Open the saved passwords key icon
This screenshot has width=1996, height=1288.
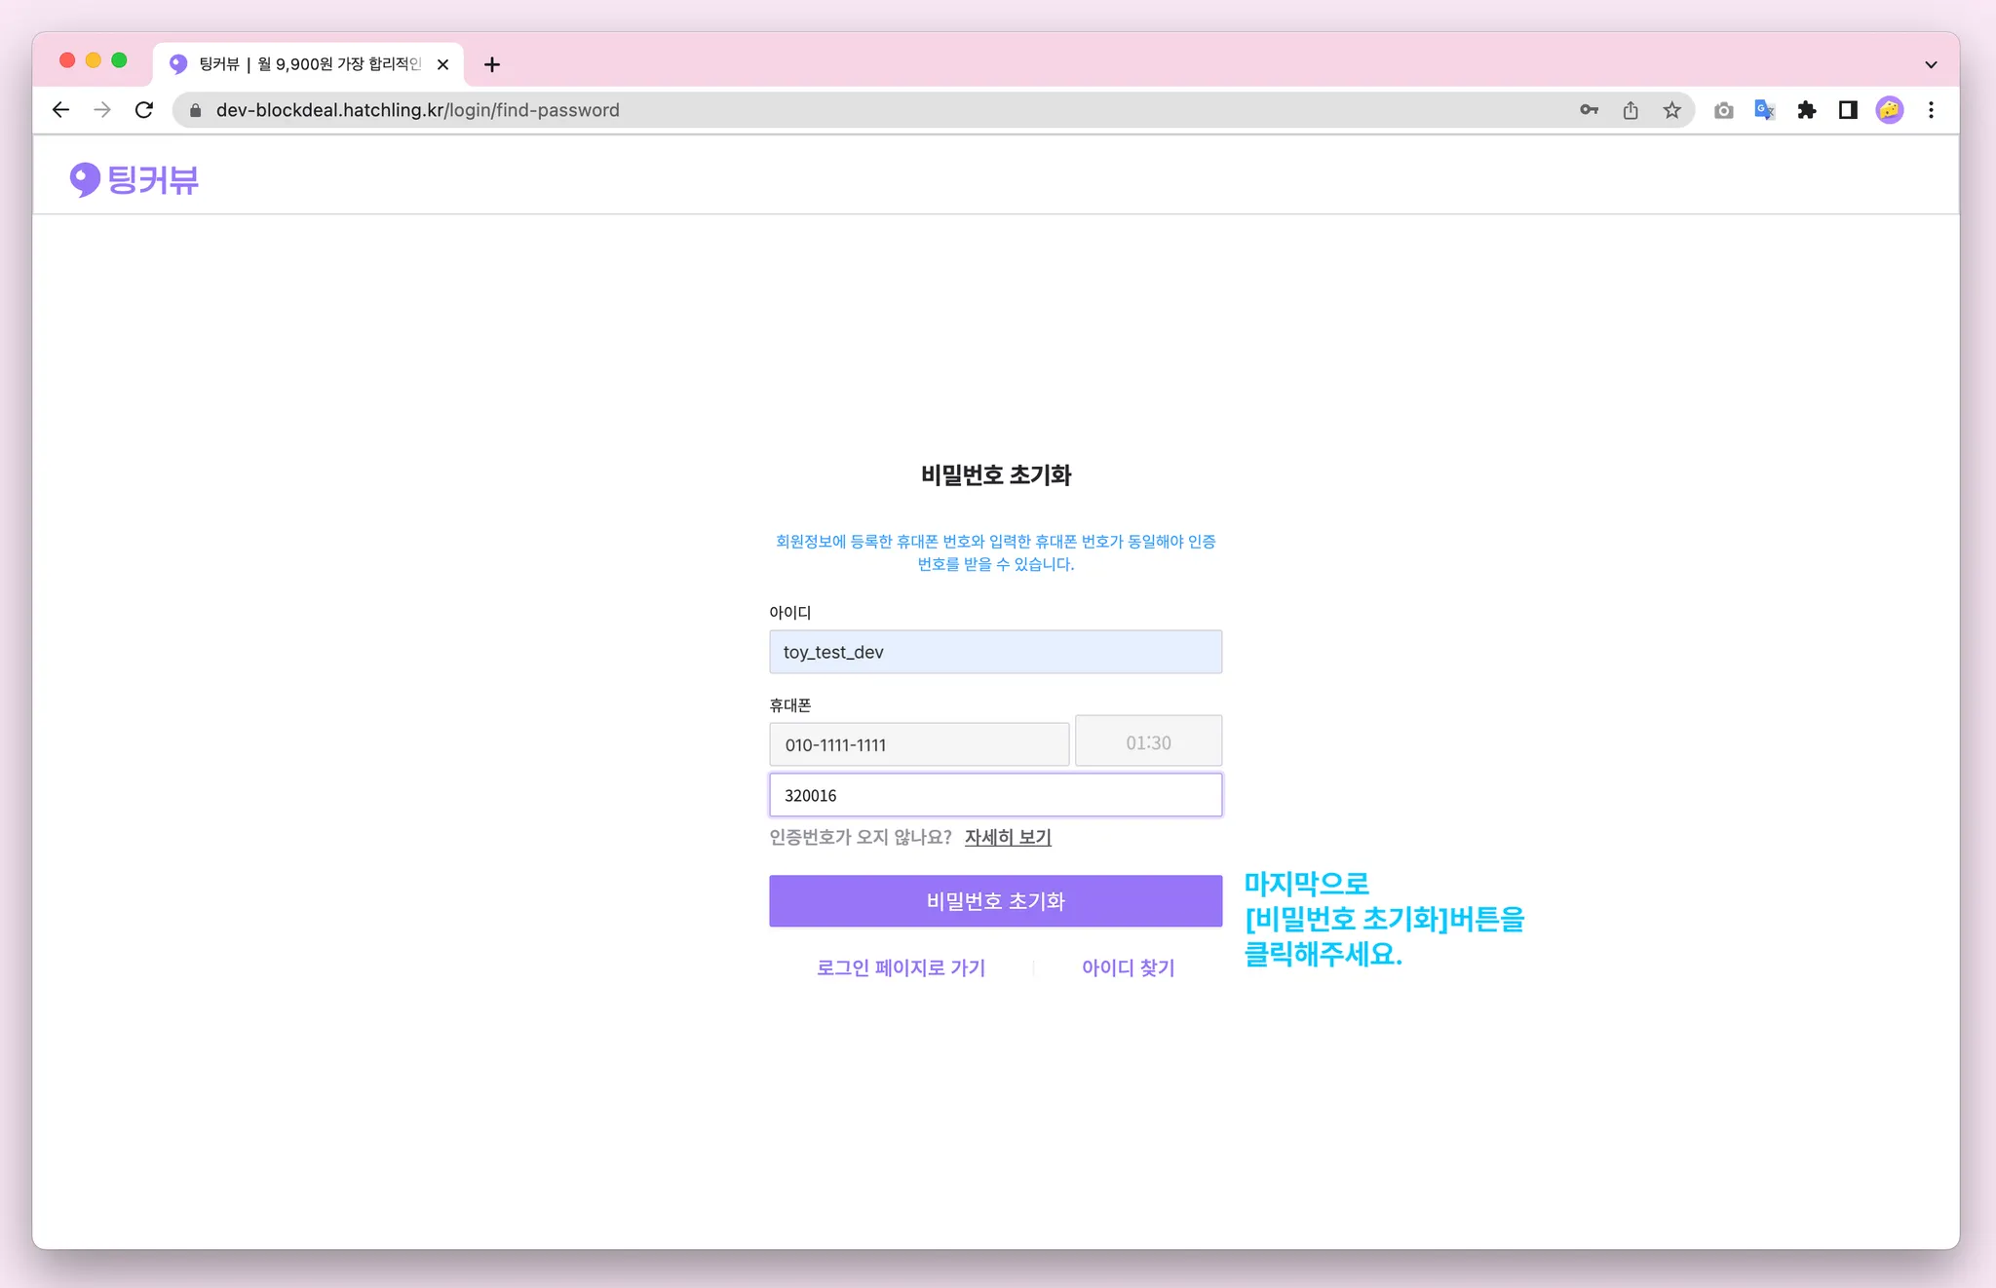1589,110
